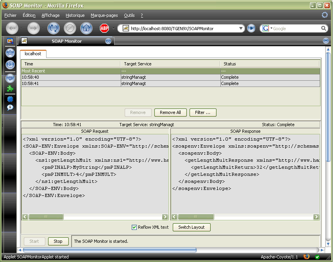Click the green puzzle add-ons sidebar icon
The image size is (333, 262).
pyautogui.click(x=10, y=89)
